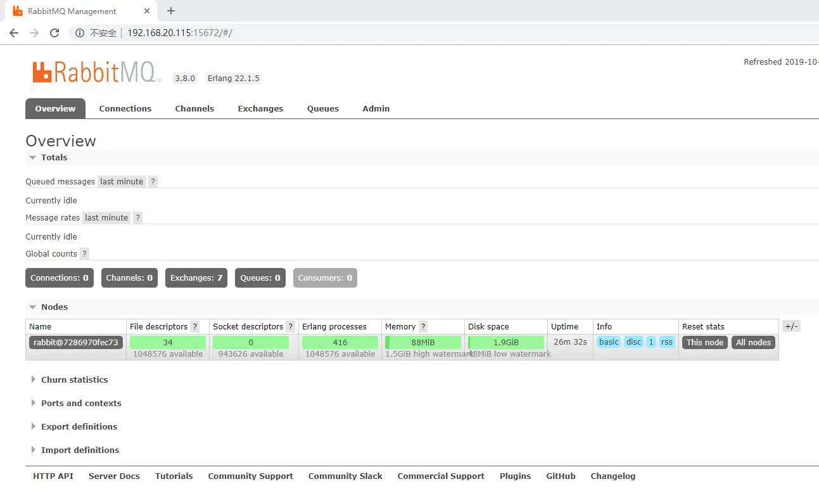The height and width of the screenshot is (491, 819).
Task: Open the Community Support footer link
Action: pyautogui.click(x=251, y=476)
